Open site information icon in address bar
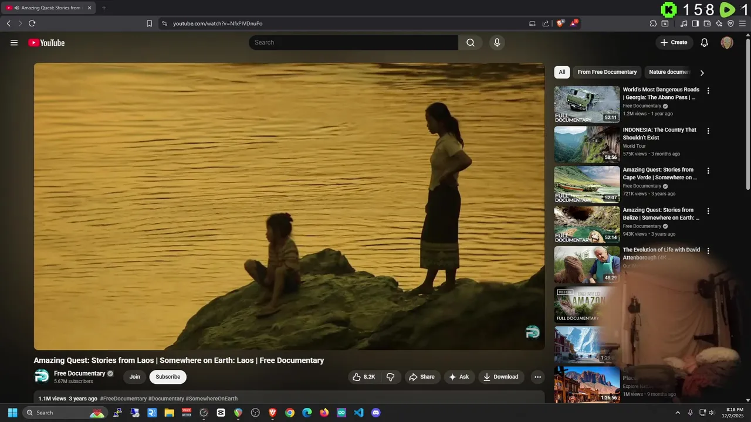The height and width of the screenshot is (422, 751). pyautogui.click(x=164, y=23)
